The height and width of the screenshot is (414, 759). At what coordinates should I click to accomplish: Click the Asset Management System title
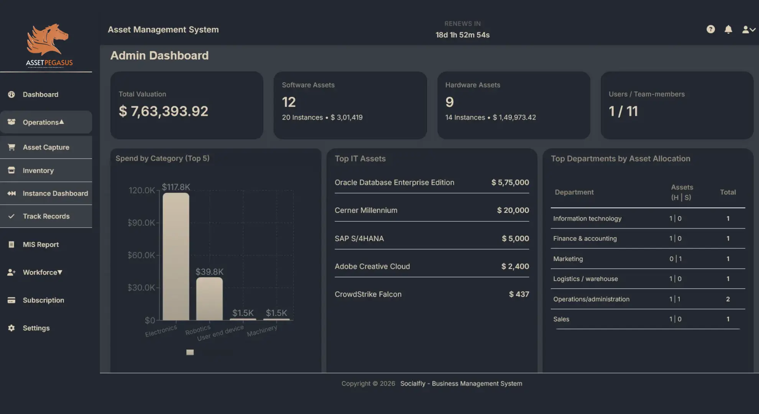click(x=163, y=30)
